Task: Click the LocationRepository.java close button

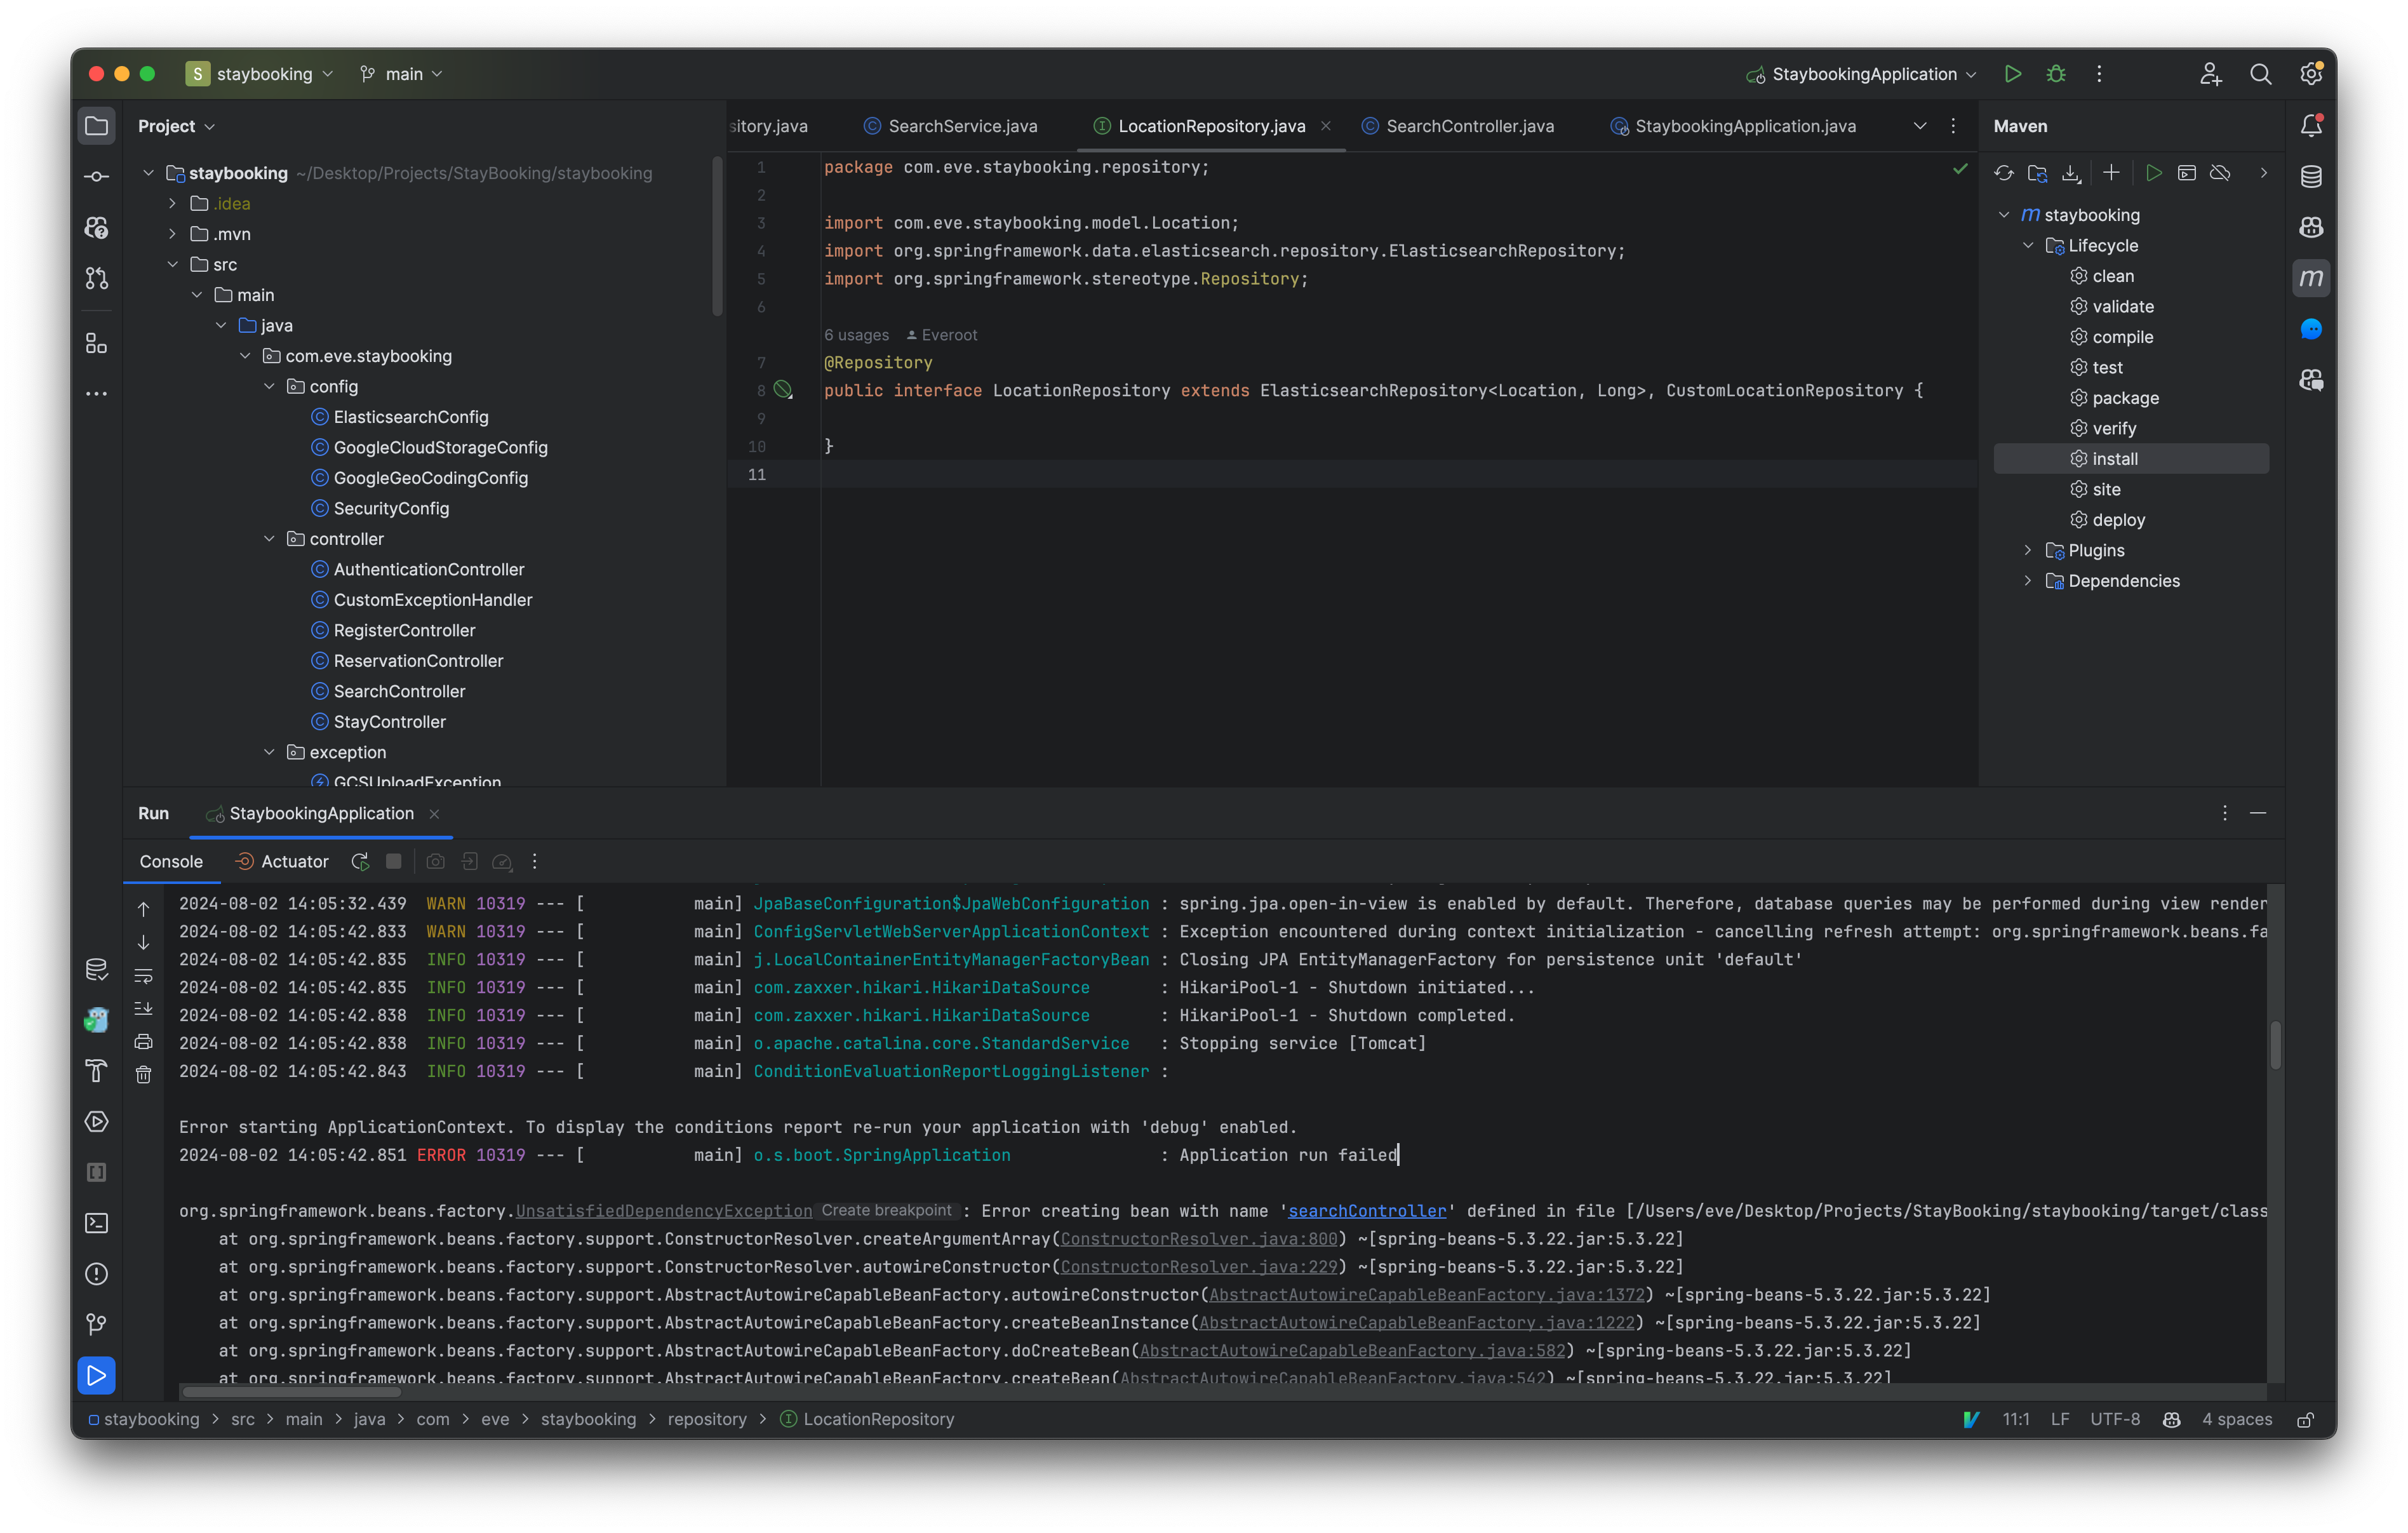Action: [1328, 124]
